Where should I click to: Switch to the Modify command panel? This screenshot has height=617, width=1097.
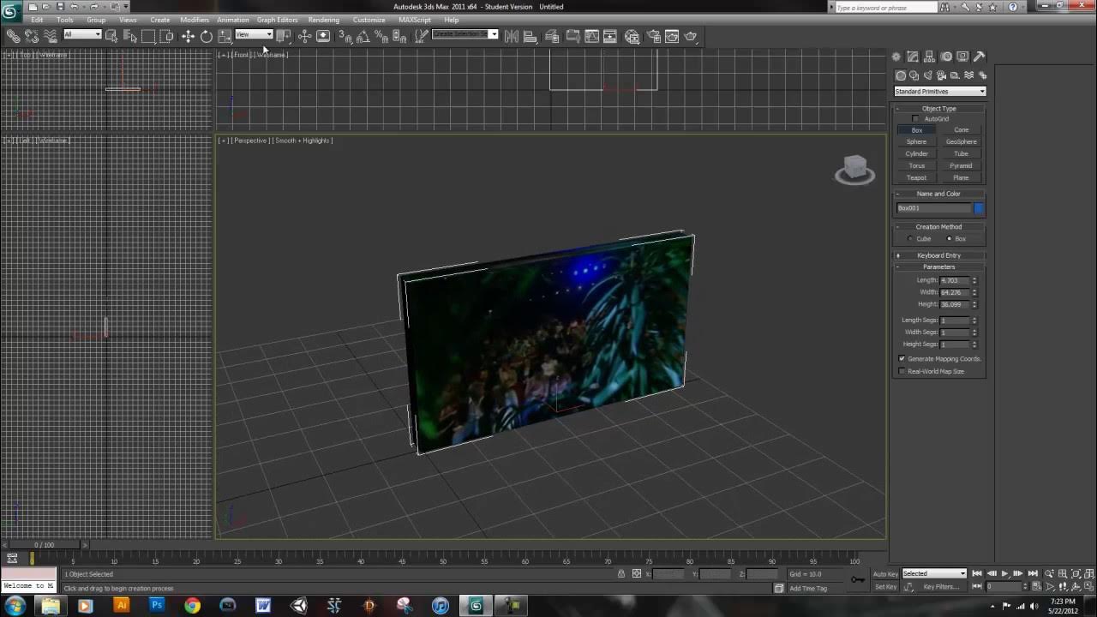pos(913,57)
